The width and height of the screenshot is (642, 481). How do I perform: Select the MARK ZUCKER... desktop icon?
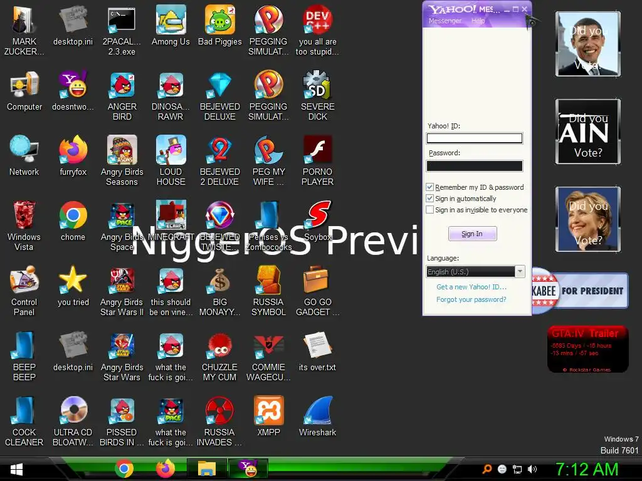(24, 30)
